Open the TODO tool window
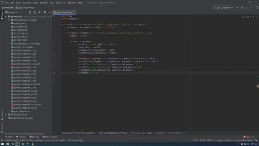 9,137
